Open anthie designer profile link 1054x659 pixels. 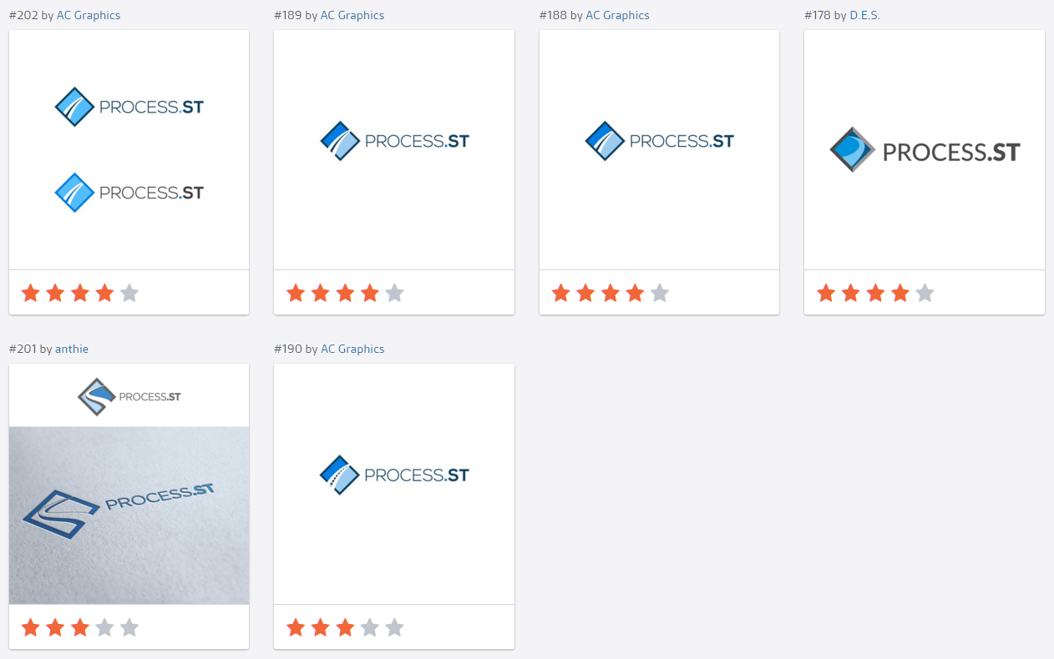coord(72,349)
